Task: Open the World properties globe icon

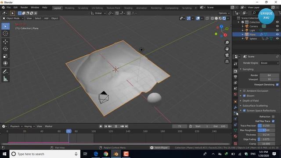Action: click(x=235, y=94)
